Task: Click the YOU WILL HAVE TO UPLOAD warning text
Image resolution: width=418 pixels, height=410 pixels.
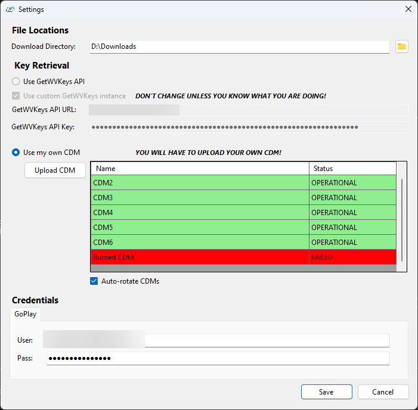Action: (208, 153)
